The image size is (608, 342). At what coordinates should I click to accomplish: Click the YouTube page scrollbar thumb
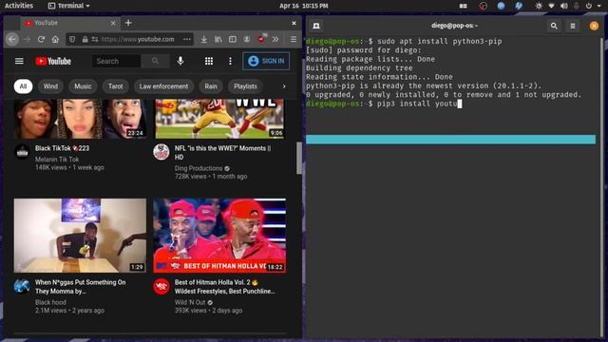click(x=299, y=159)
